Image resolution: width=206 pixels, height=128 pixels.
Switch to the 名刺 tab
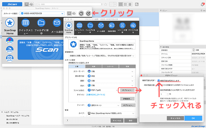point(93,66)
